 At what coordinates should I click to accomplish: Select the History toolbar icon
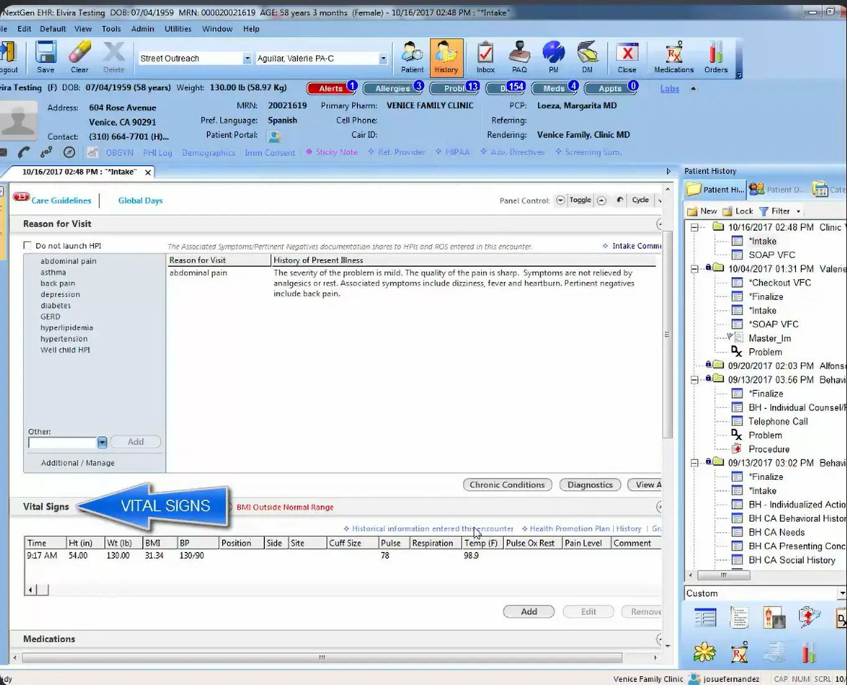point(447,56)
